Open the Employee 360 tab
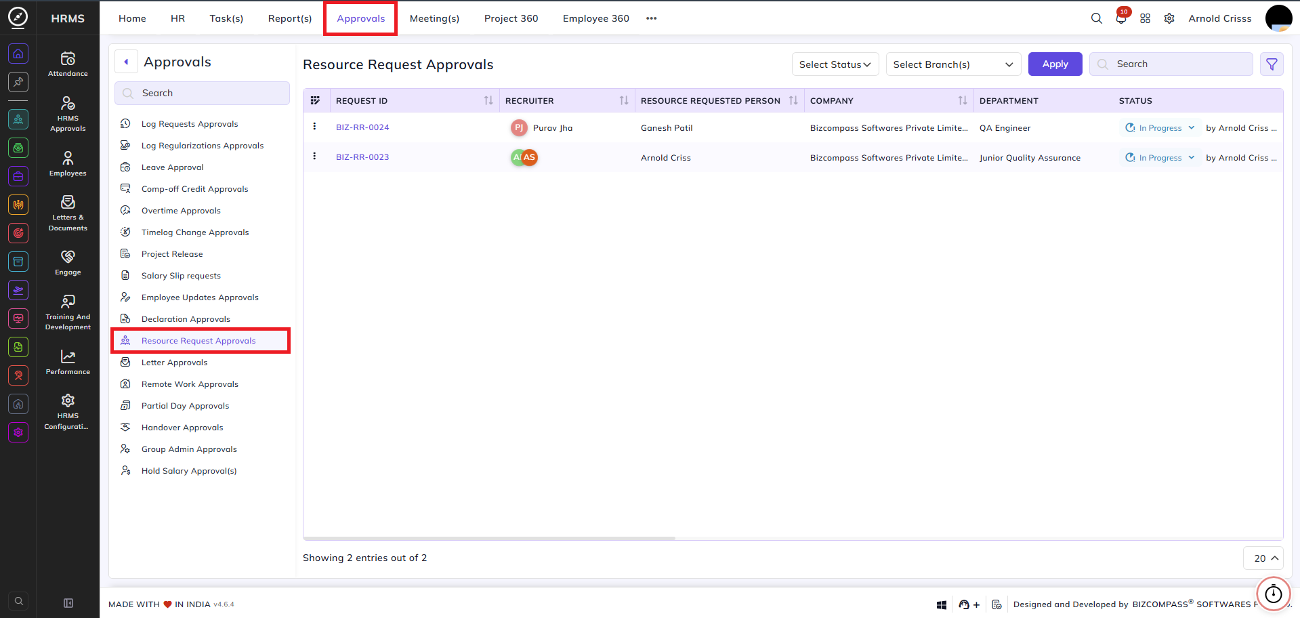Viewport: 1300px width, 618px height. [596, 18]
